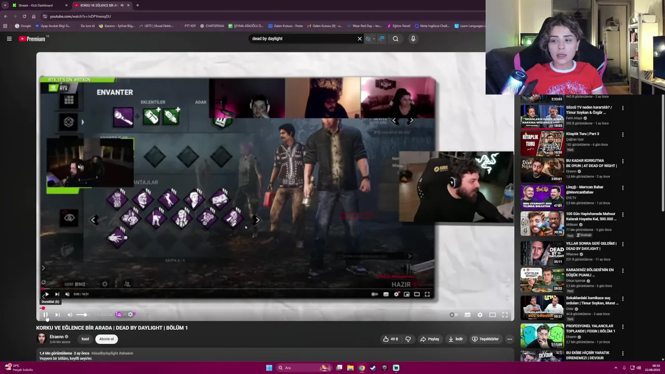Open the Paylaş share dialog
This screenshot has height=374, width=665.
430,339
